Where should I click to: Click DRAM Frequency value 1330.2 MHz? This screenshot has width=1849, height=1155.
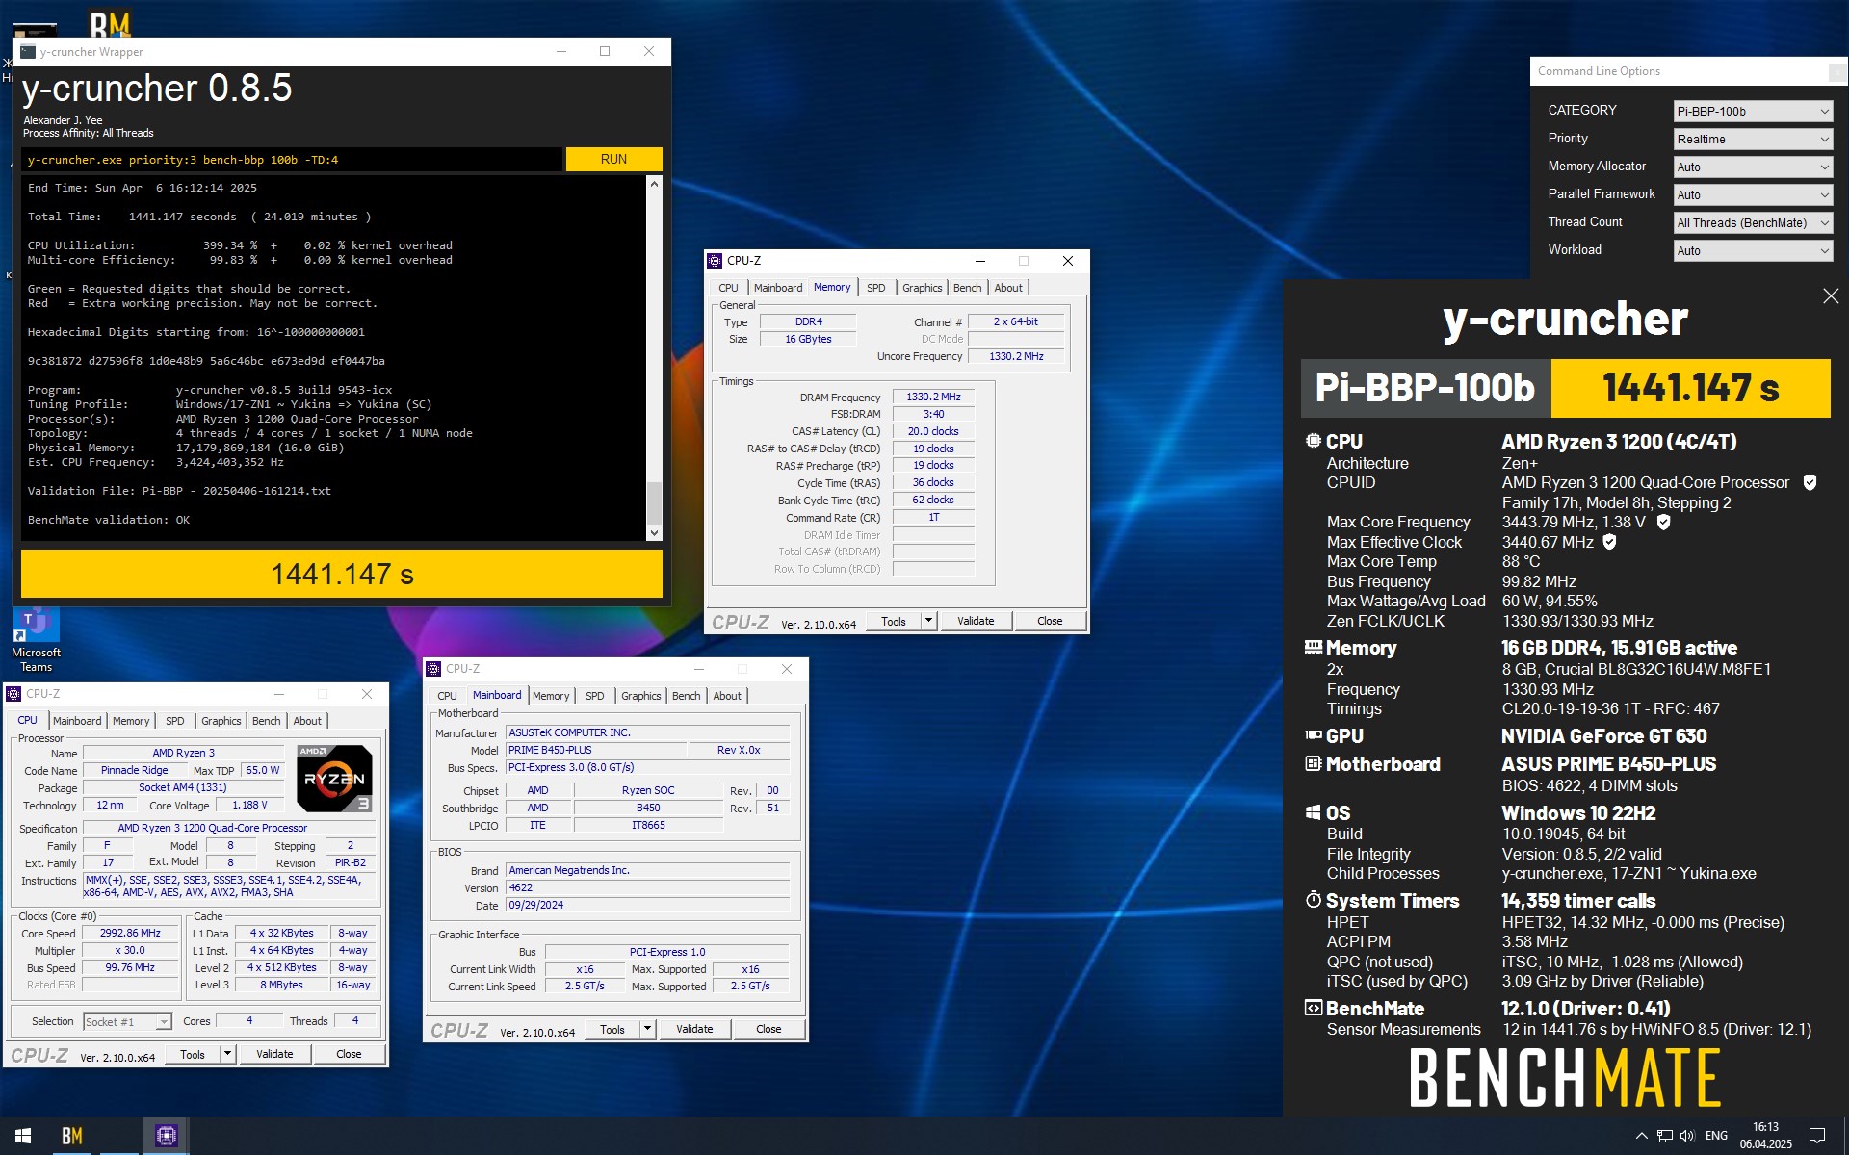pyautogui.click(x=933, y=397)
